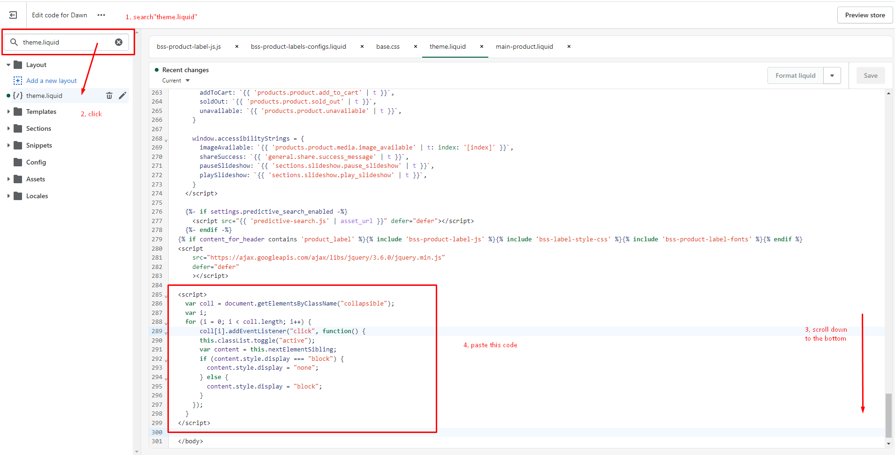Image resolution: width=895 pixels, height=455 pixels.
Task: Click the exit editor back icon
Action: (x=13, y=15)
